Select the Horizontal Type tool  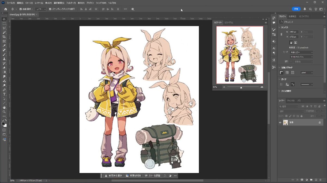point(4,94)
